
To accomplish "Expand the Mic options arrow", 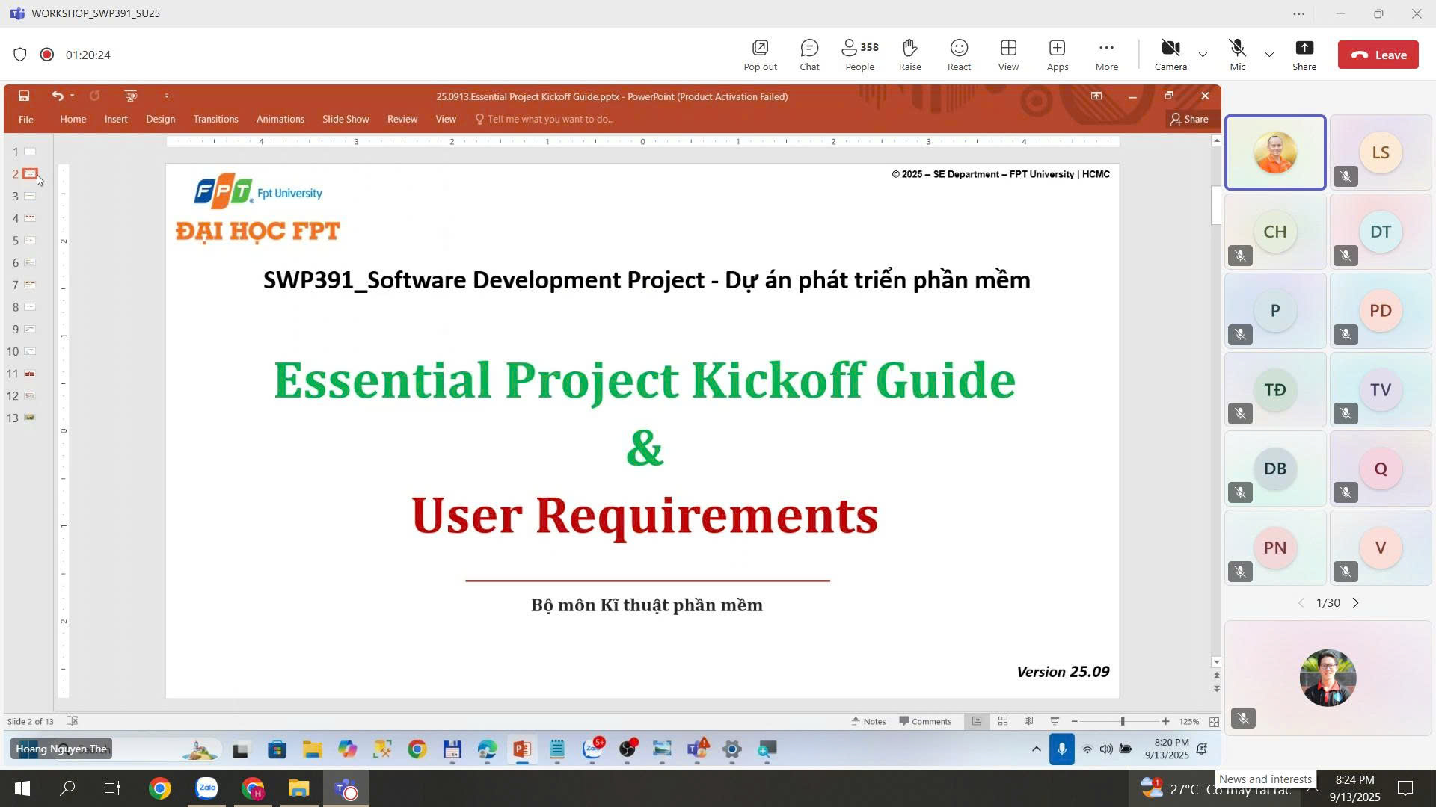I will click(1269, 55).
